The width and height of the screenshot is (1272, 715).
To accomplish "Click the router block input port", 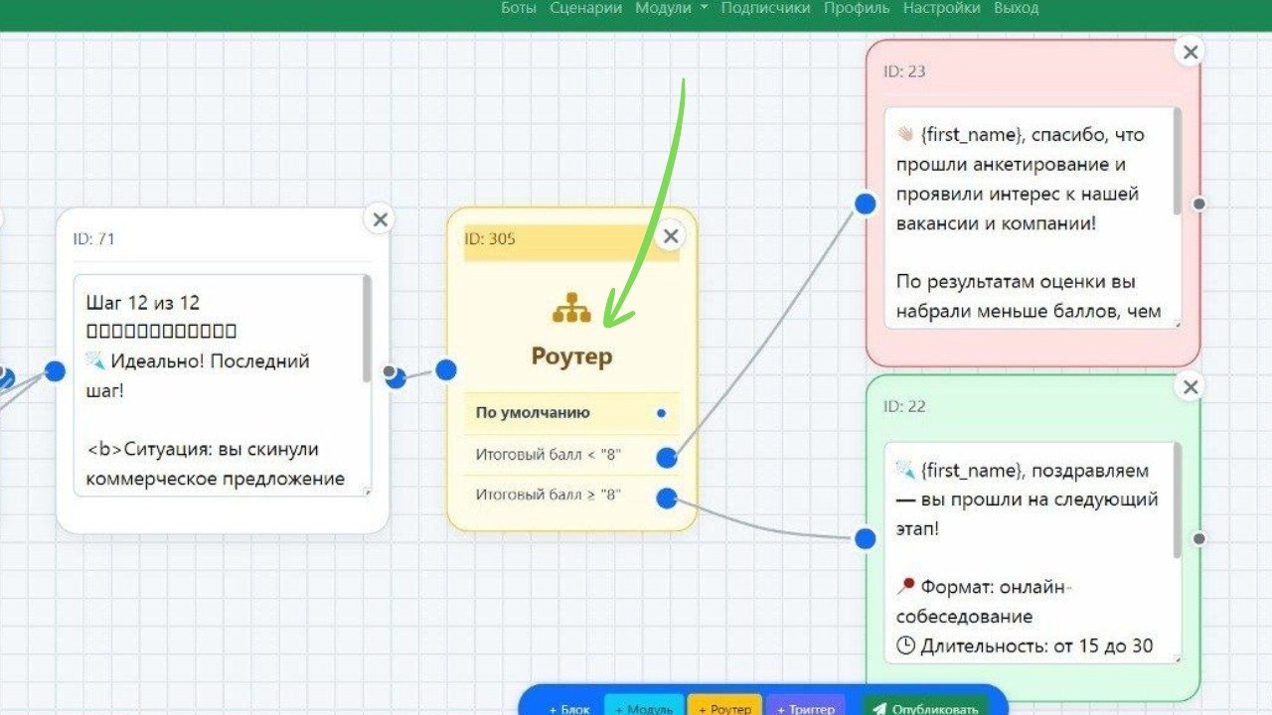I will click(446, 369).
